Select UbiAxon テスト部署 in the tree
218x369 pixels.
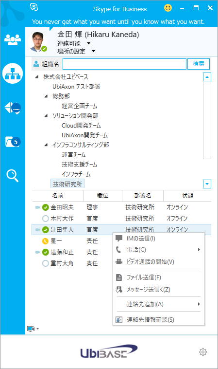(x=77, y=87)
